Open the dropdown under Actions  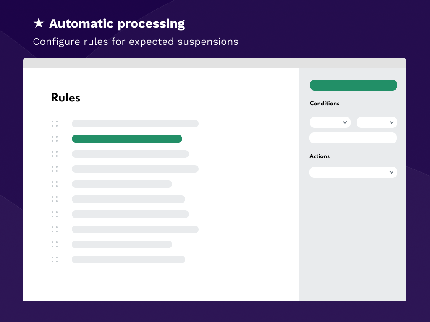[353, 172]
